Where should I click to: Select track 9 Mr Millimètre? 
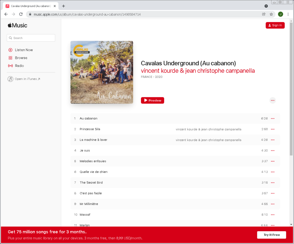tap(175, 204)
